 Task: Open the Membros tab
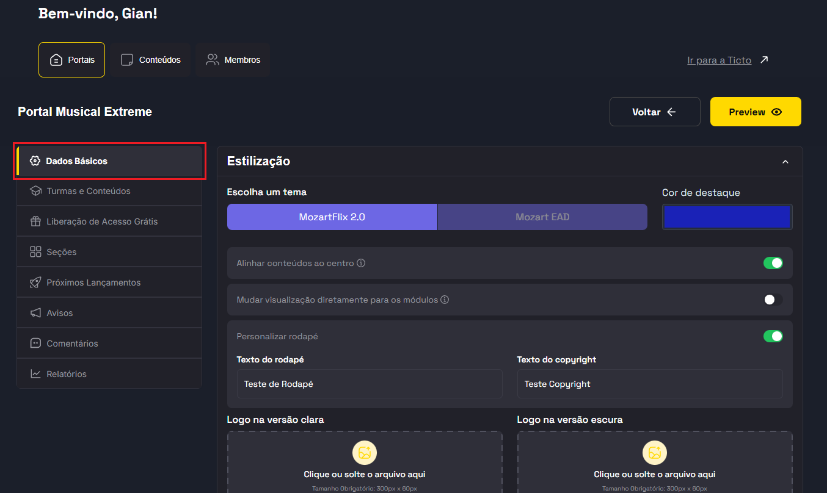[x=233, y=60]
